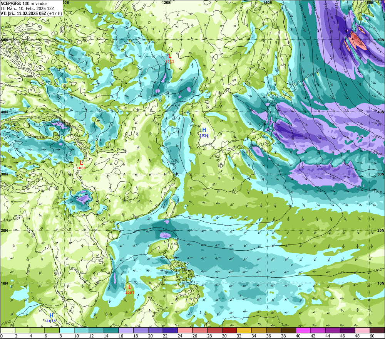Click the 140E longitude label

point(268,2)
